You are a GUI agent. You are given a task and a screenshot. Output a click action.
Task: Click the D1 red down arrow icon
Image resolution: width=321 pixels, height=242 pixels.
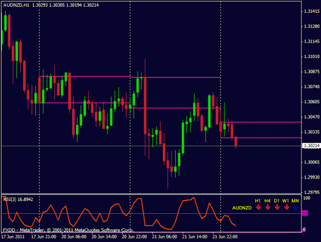(x=277, y=207)
